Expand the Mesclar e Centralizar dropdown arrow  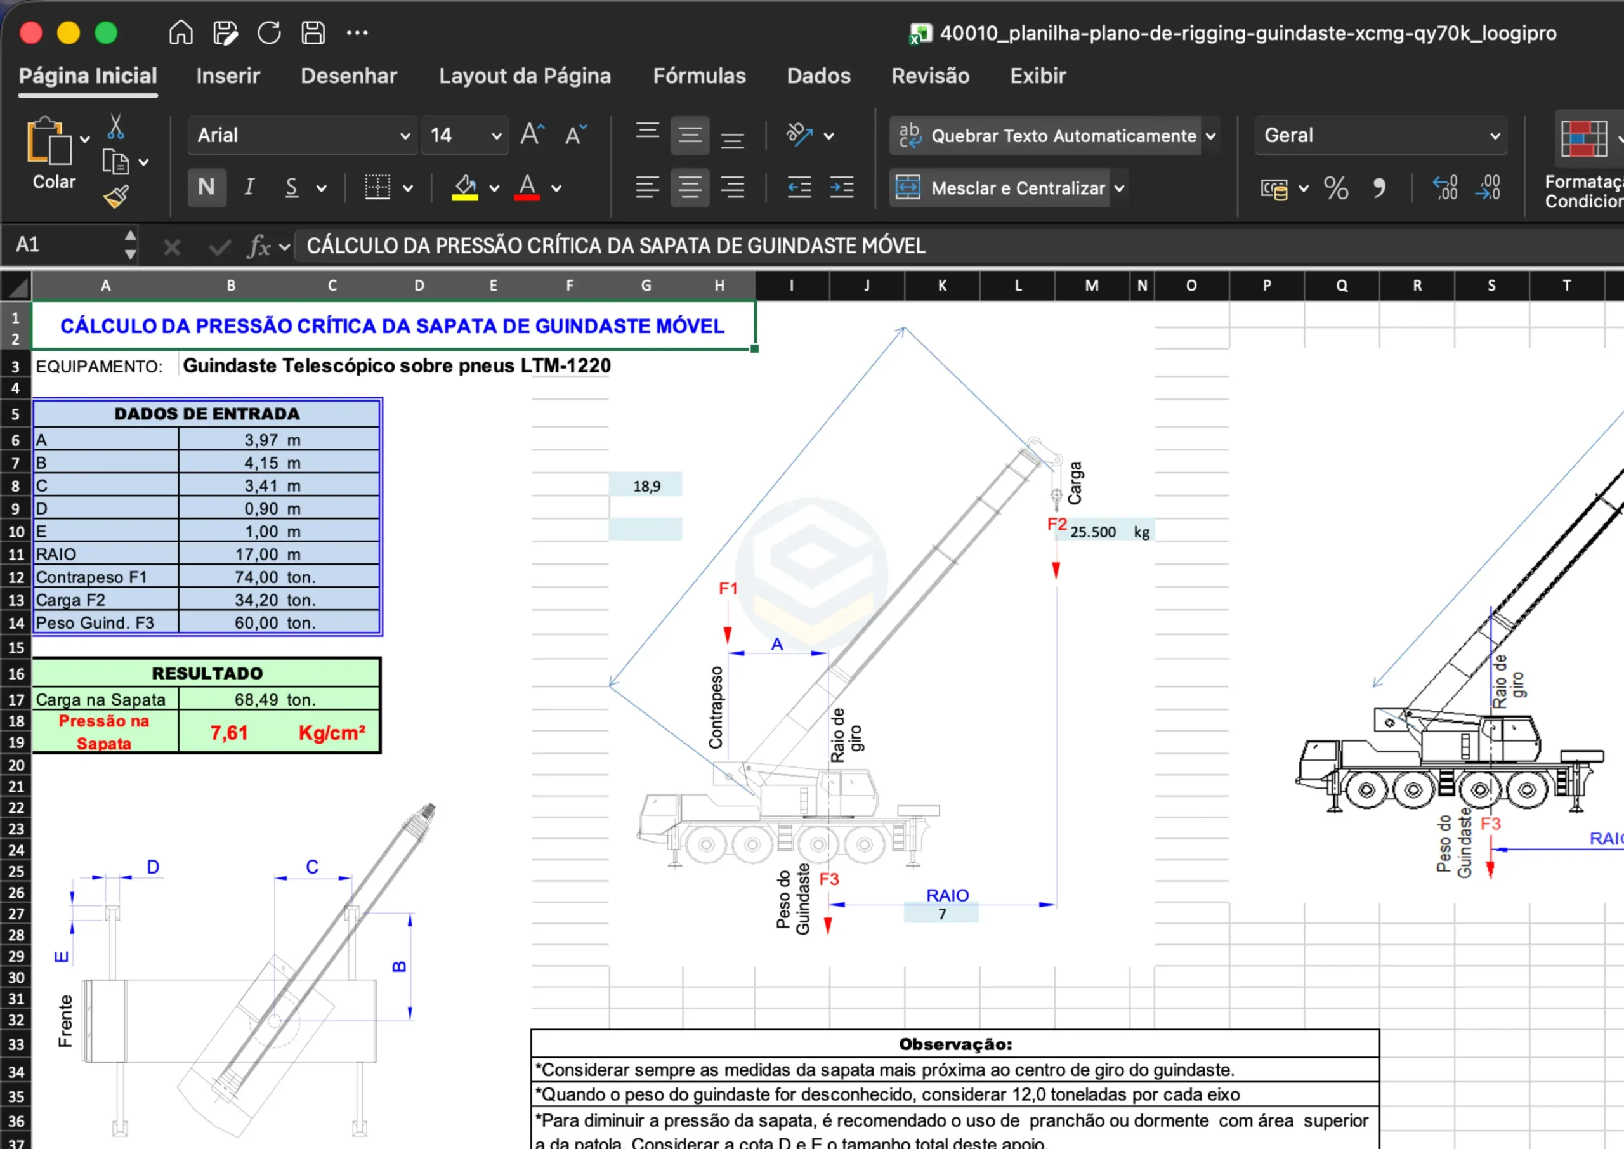[1119, 188]
